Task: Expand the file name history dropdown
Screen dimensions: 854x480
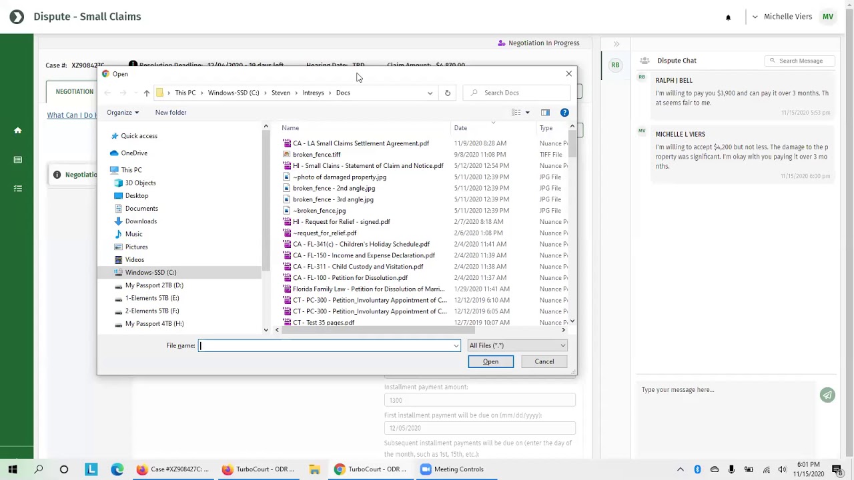Action: (456, 345)
